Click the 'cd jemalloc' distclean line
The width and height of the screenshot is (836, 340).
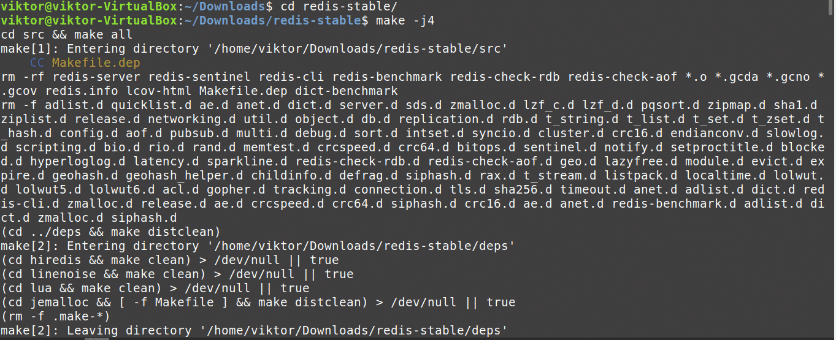coord(258,302)
